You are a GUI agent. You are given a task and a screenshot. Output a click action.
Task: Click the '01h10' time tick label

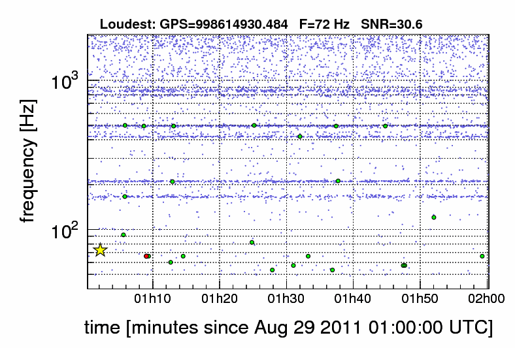point(152,299)
